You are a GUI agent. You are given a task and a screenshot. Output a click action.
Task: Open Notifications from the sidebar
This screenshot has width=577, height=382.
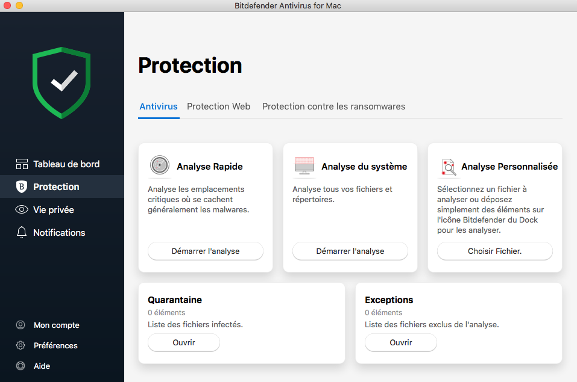[x=62, y=232]
